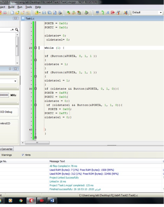
Task: Click the blue letter A toolbar icon
Action: 108,12
